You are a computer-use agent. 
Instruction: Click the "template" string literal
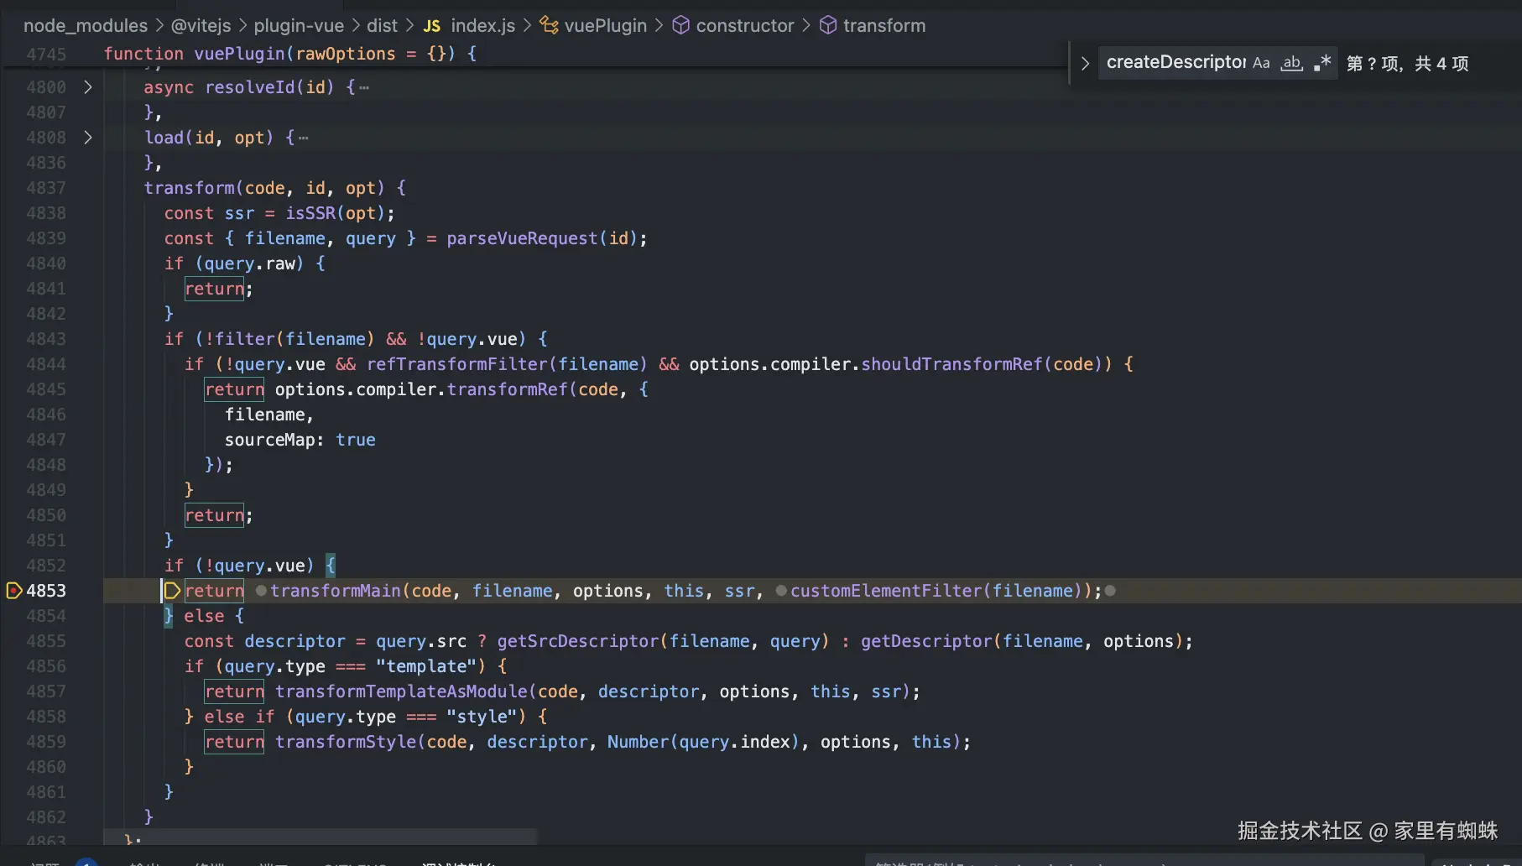(x=431, y=666)
